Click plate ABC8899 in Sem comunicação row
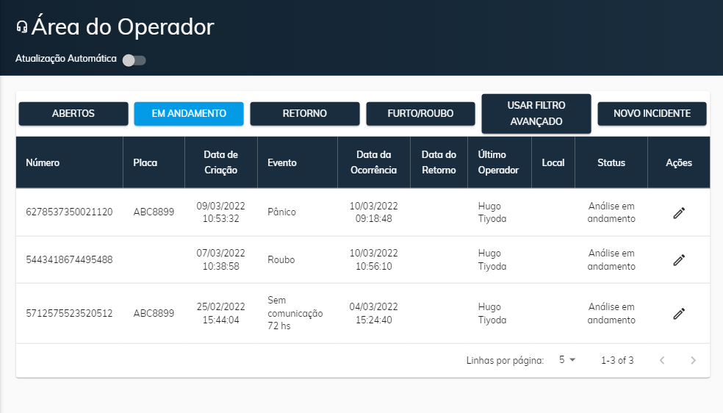This screenshot has width=723, height=413. 154,314
